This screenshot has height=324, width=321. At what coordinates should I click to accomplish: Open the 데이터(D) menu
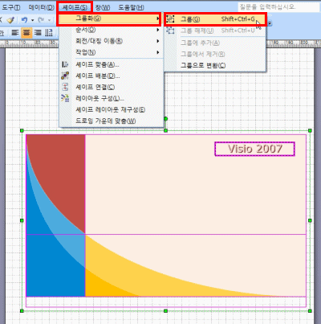(x=41, y=7)
